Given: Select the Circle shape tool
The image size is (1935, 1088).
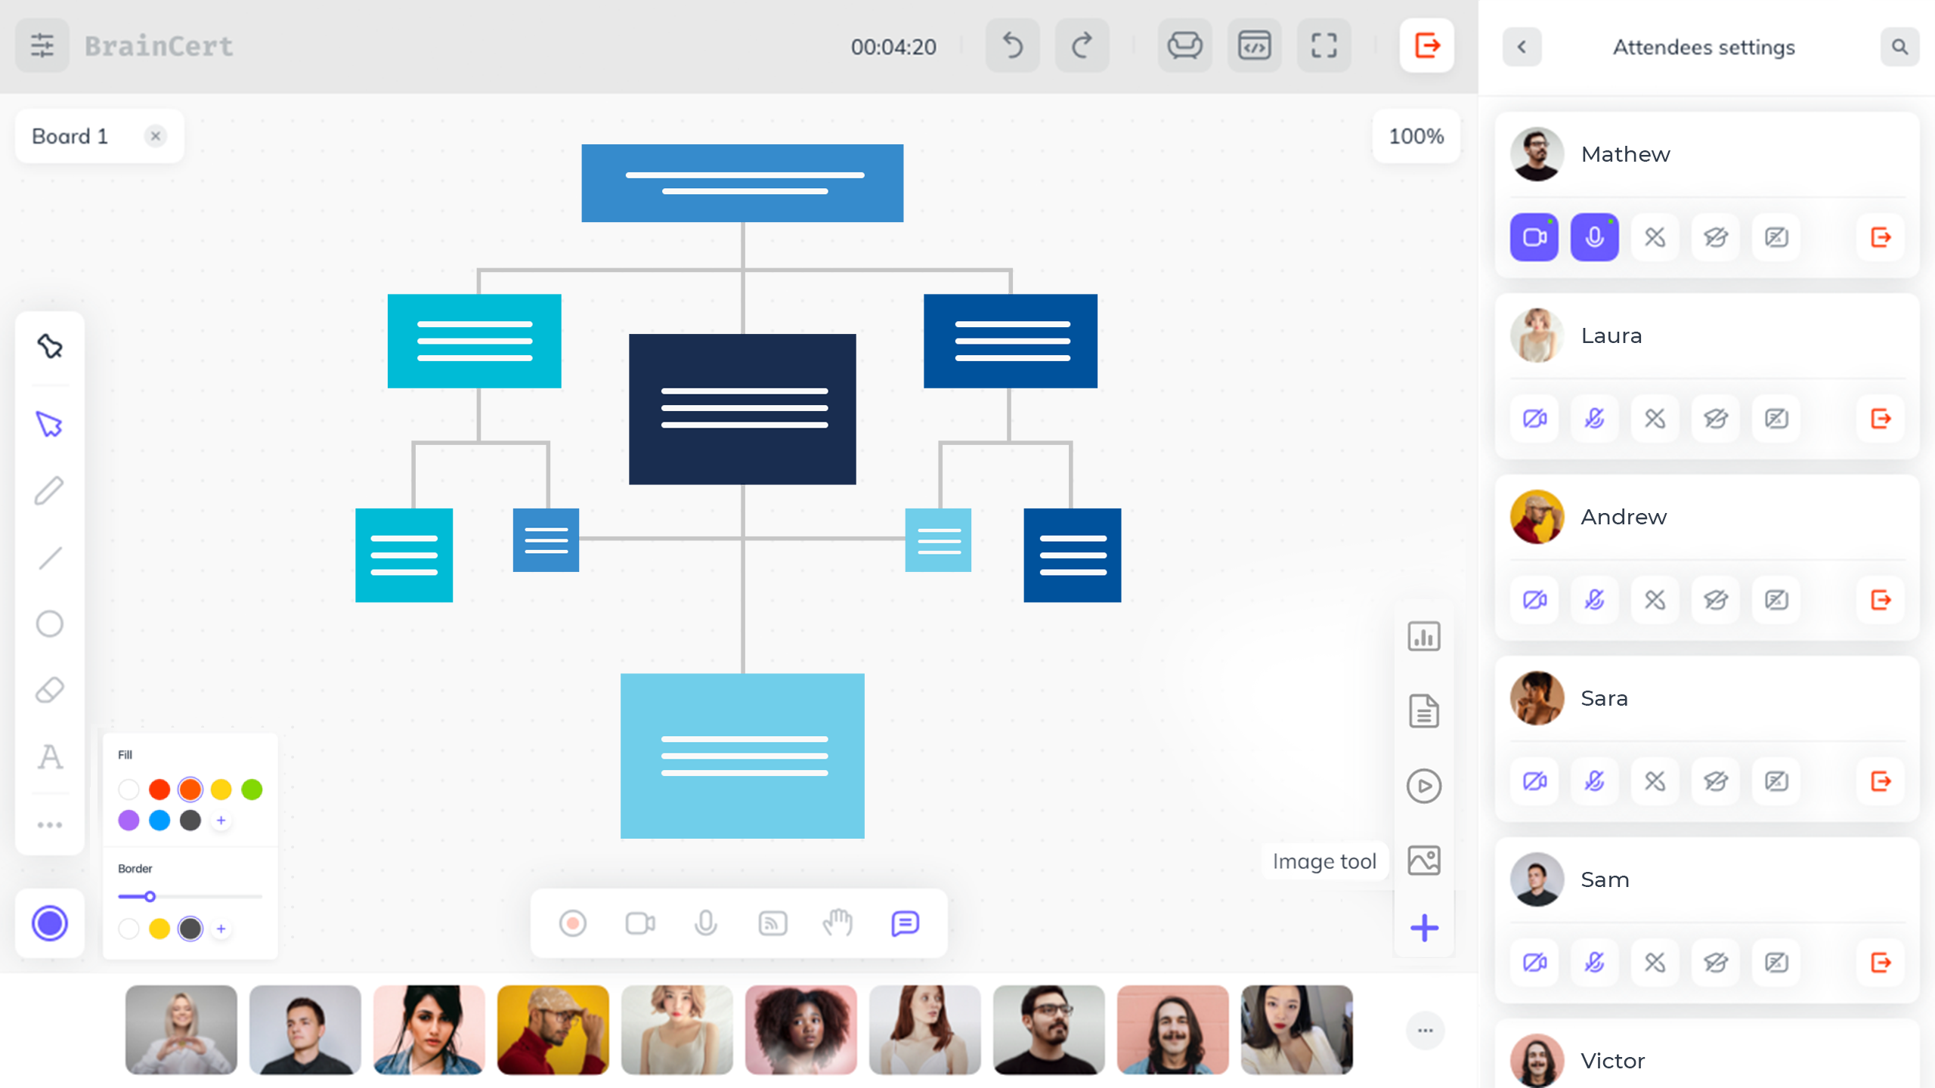Looking at the screenshot, I should (50, 624).
